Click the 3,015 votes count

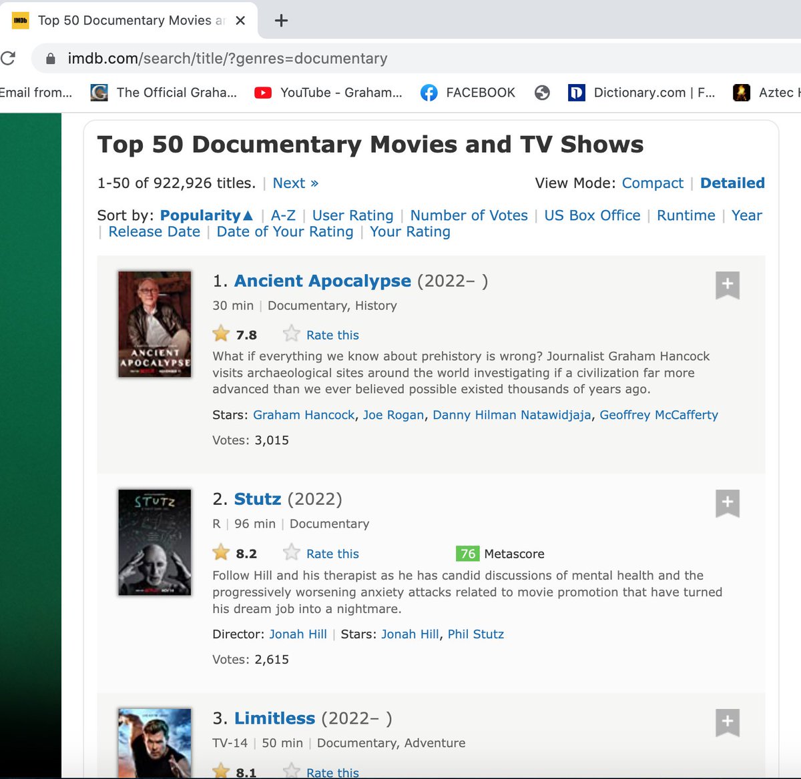[x=272, y=440]
